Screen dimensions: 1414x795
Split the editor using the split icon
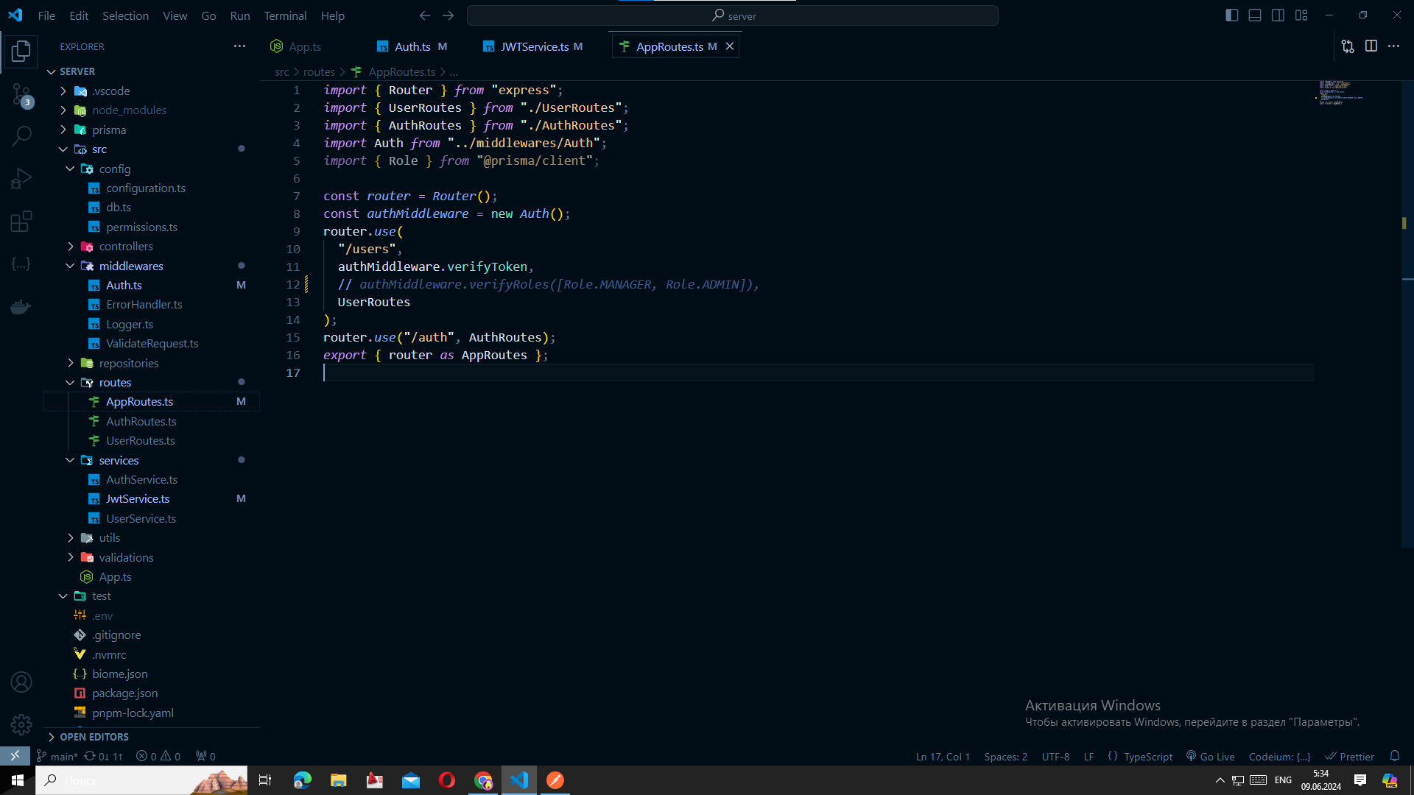(1372, 46)
